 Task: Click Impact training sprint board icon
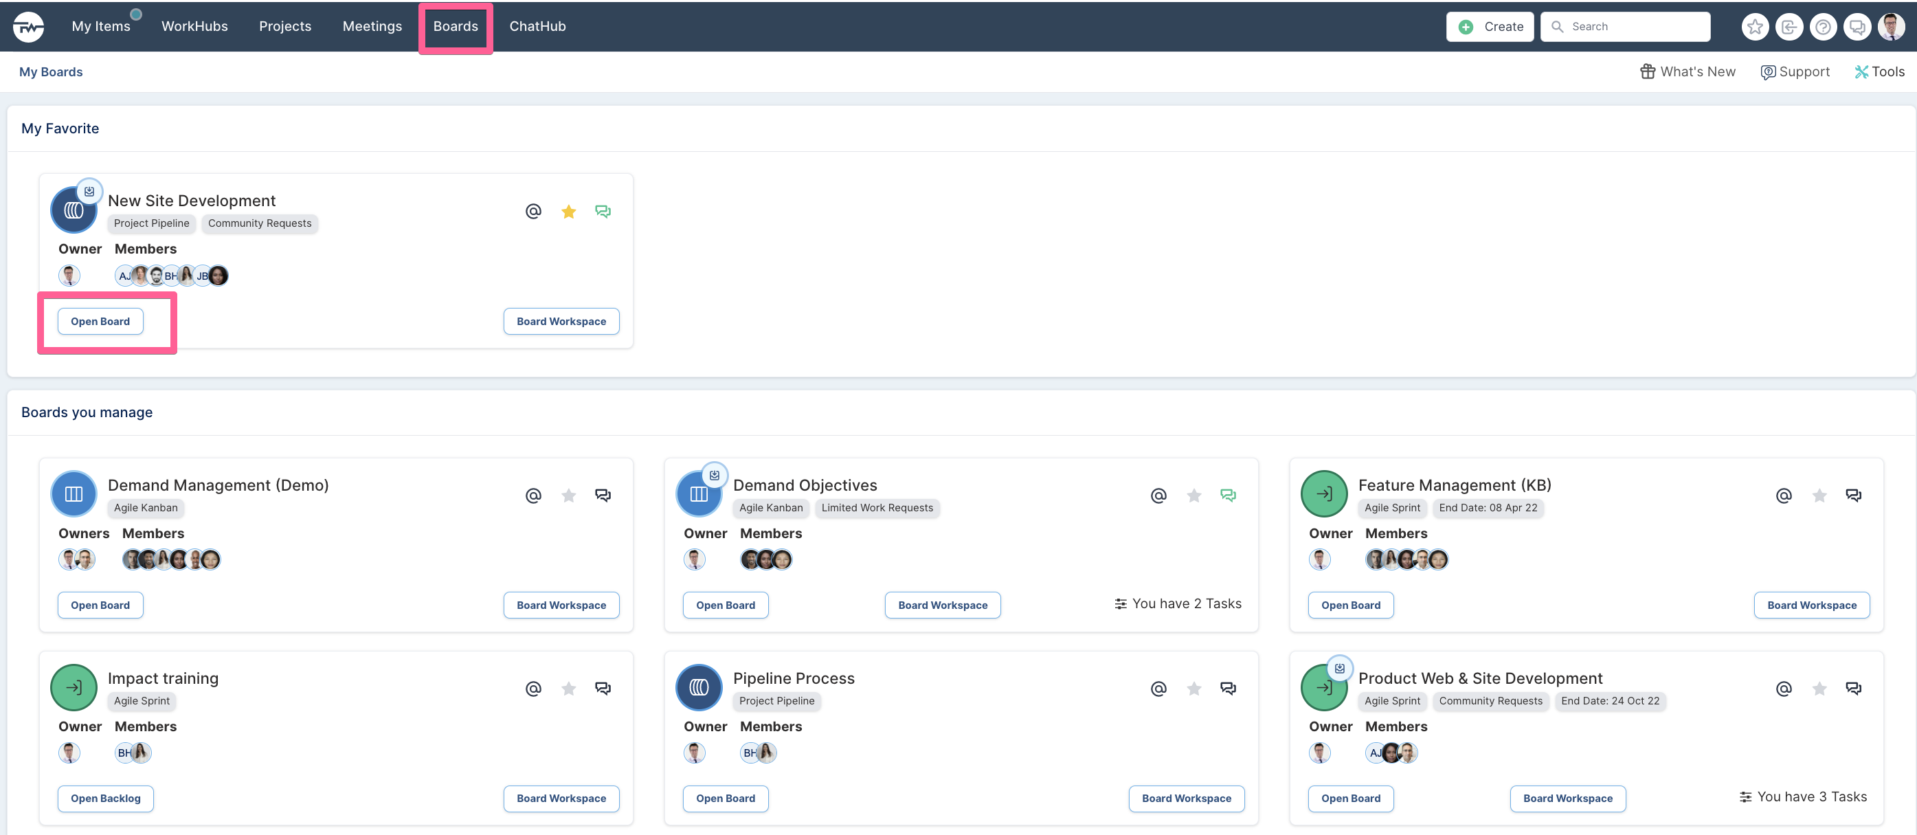pos(74,688)
